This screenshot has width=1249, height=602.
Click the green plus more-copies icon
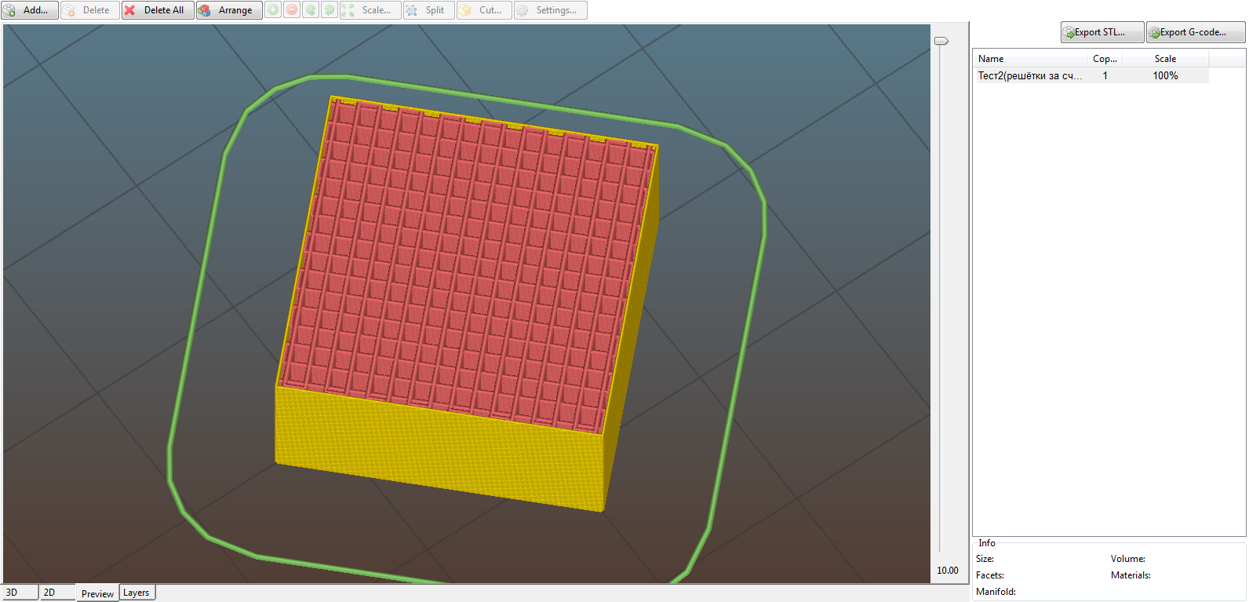pos(273,10)
